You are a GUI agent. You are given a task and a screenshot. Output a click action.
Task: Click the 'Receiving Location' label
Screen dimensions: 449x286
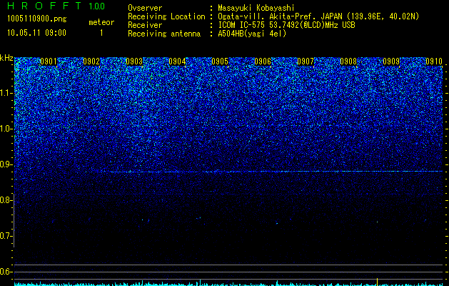[166, 16]
